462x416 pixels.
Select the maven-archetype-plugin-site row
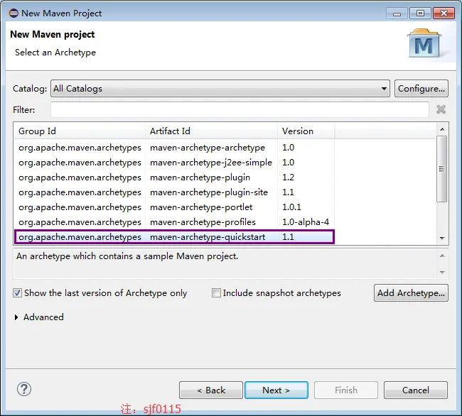[x=174, y=192]
